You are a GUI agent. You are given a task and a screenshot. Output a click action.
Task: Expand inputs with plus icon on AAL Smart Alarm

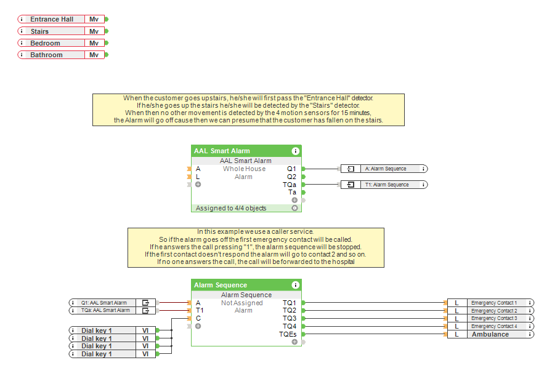(x=198, y=185)
